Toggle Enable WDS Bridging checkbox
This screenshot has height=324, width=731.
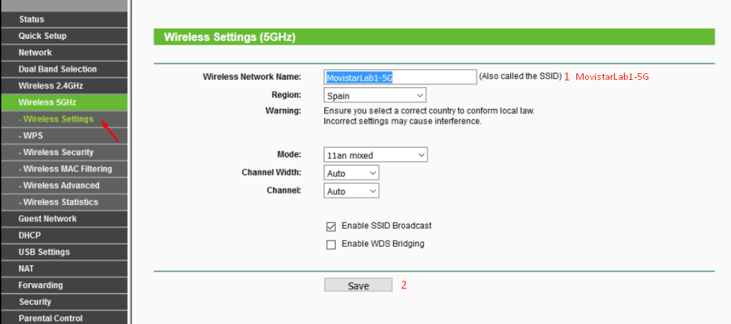(331, 245)
